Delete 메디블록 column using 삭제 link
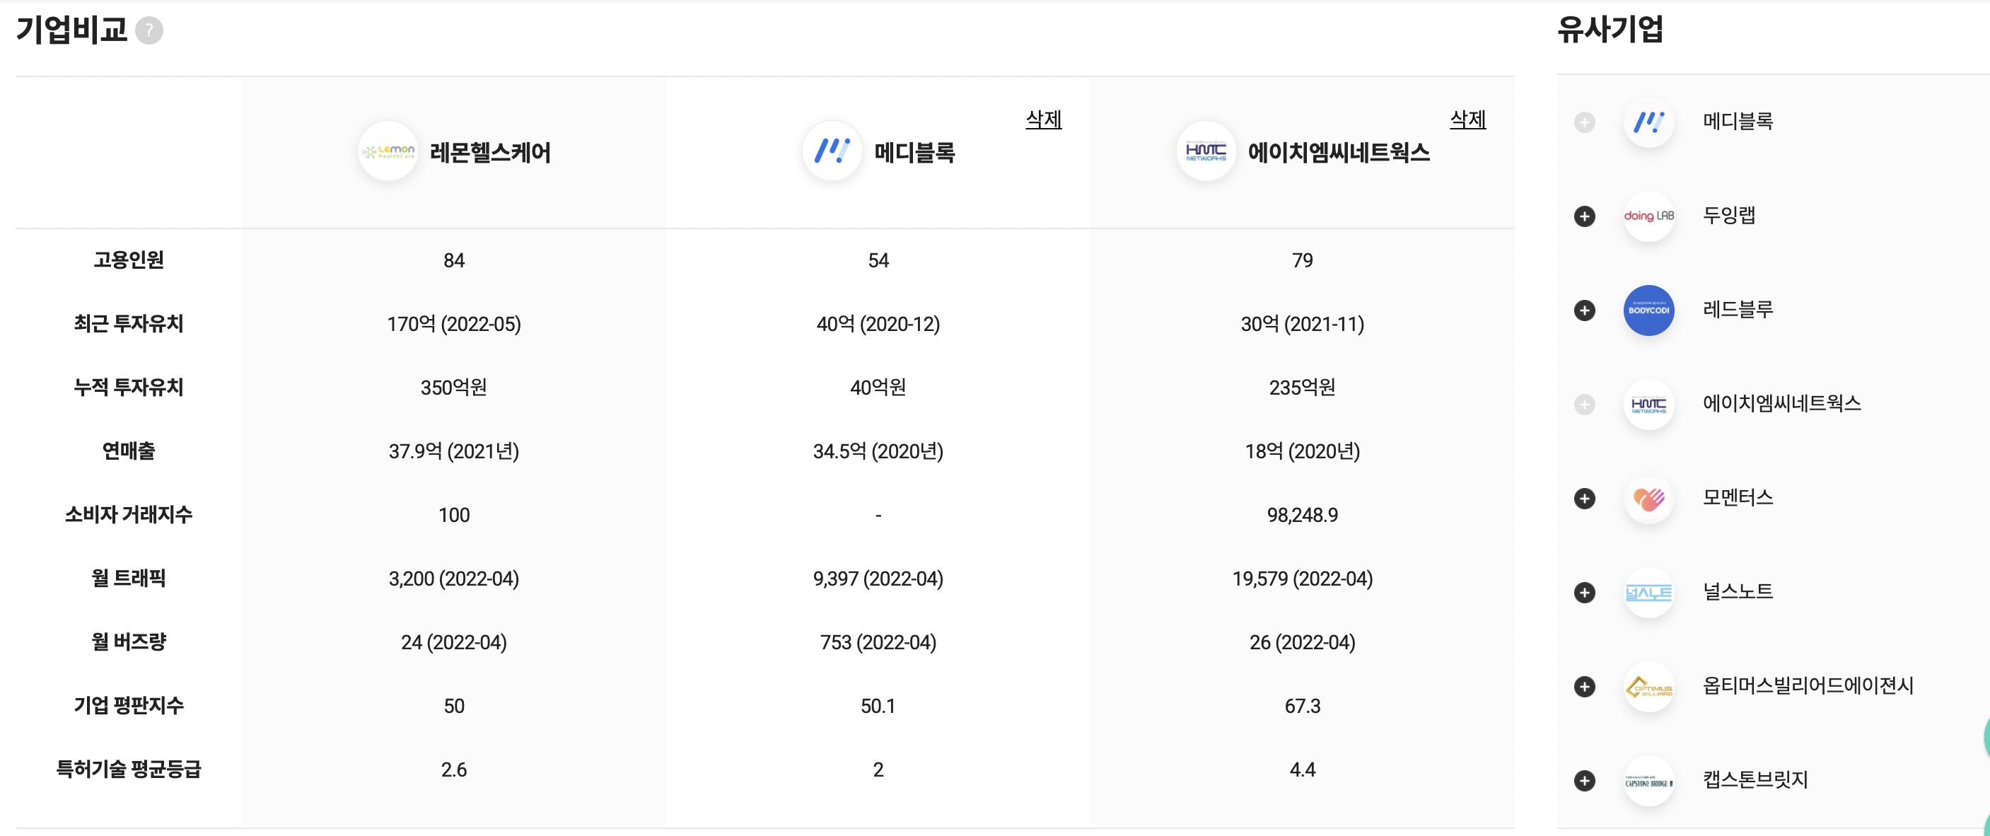The height and width of the screenshot is (836, 1990). pos(1043,120)
